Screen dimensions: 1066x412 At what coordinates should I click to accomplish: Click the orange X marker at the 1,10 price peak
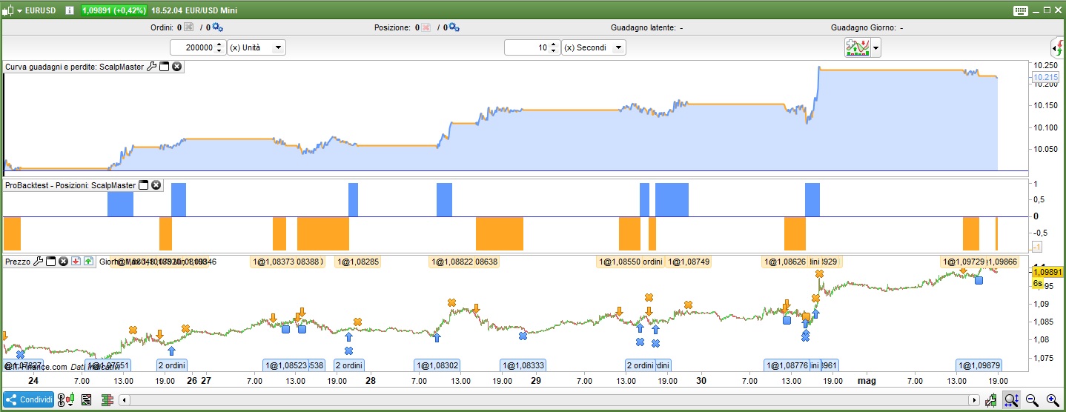tap(820, 274)
